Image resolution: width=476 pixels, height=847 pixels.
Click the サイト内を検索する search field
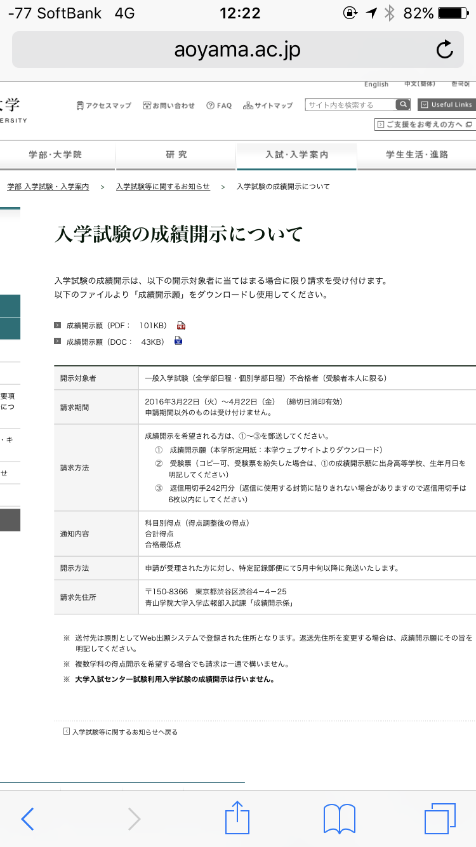350,105
